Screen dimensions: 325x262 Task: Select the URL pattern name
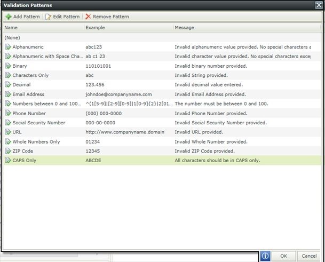point(17,132)
